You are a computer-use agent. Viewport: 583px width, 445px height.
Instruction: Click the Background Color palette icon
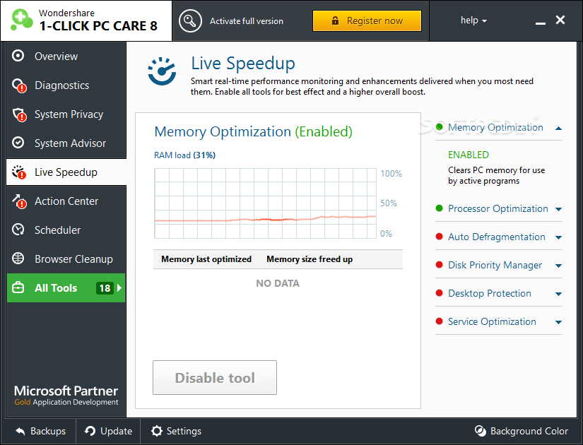point(480,431)
